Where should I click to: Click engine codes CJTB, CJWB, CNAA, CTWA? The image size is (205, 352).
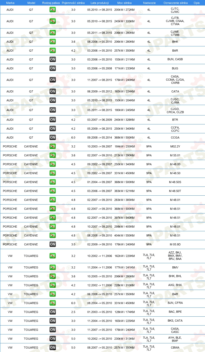(175, 21)
